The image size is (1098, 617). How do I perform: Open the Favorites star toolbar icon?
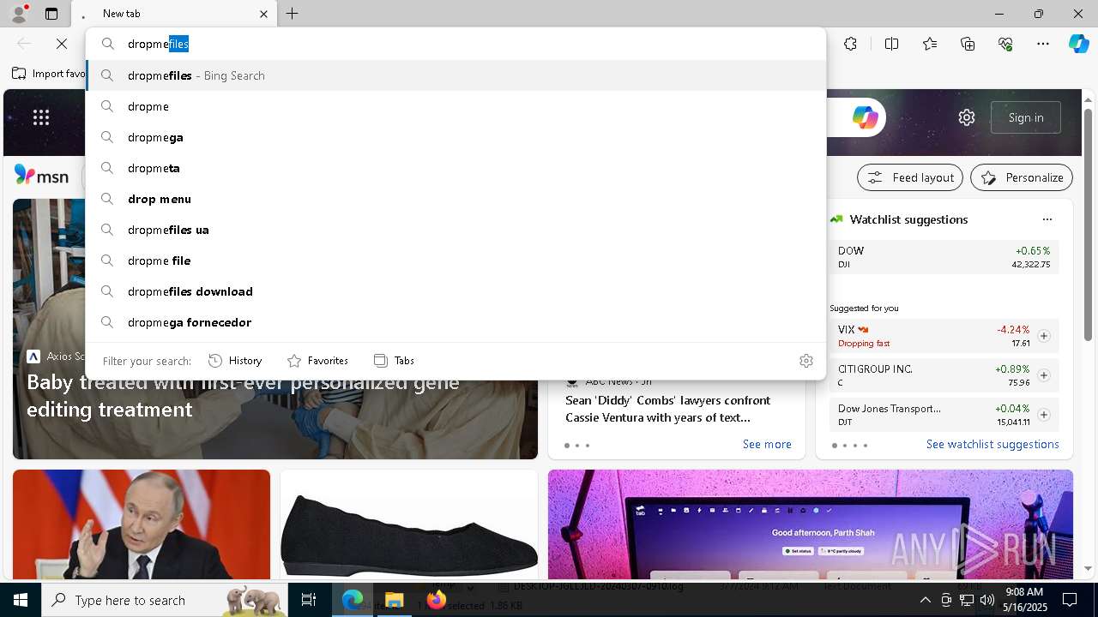pos(930,44)
